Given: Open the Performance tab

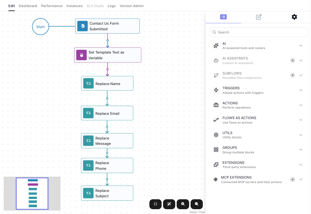Looking at the screenshot, I should tap(52, 6).
